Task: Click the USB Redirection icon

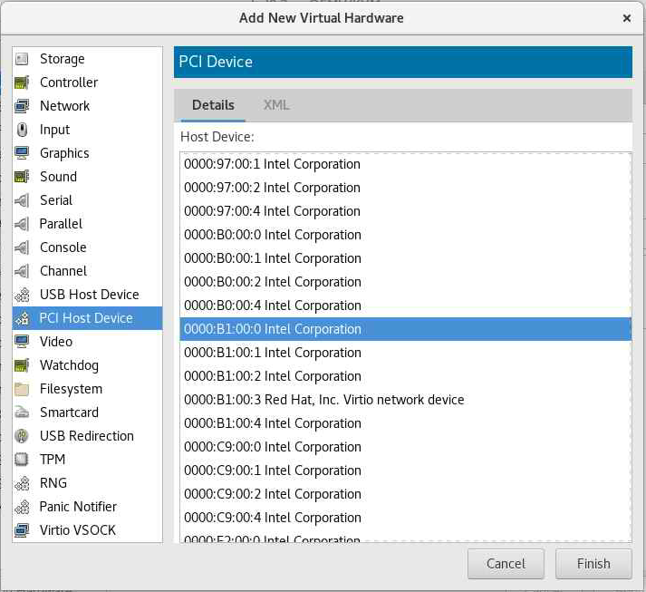Action: (23, 436)
